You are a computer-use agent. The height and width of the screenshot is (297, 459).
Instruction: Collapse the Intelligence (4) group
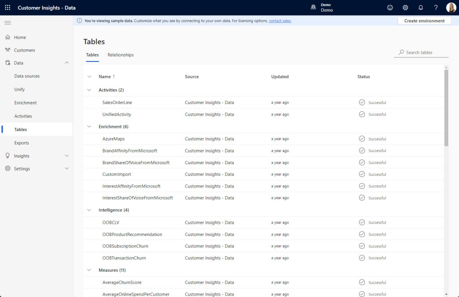[x=89, y=210]
